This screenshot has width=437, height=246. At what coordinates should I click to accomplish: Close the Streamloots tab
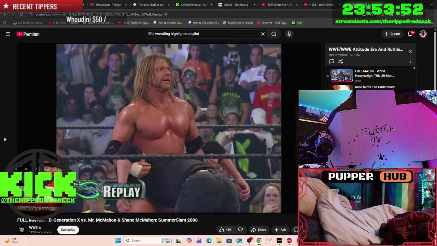pyautogui.click(x=126, y=5)
